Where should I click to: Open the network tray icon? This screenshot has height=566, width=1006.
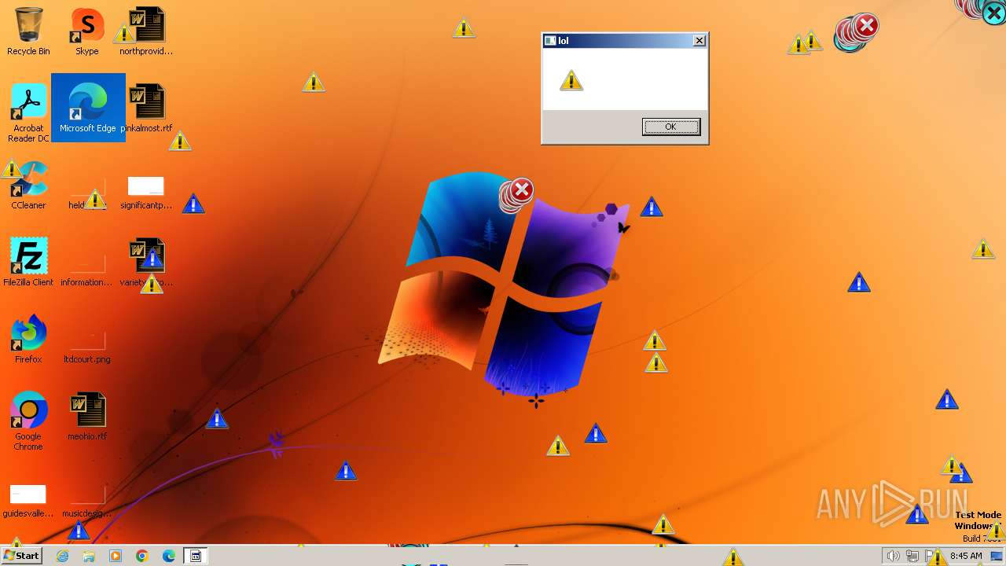[x=912, y=556]
